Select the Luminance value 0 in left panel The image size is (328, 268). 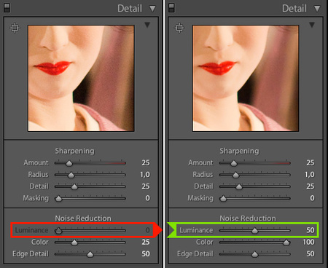pyautogui.click(x=147, y=230)
